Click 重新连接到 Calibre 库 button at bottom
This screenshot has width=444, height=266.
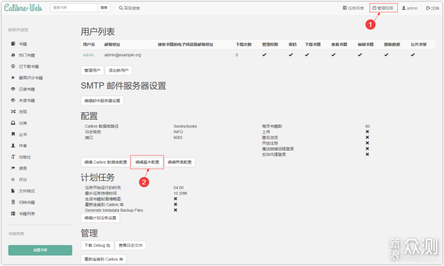point(104,259)
